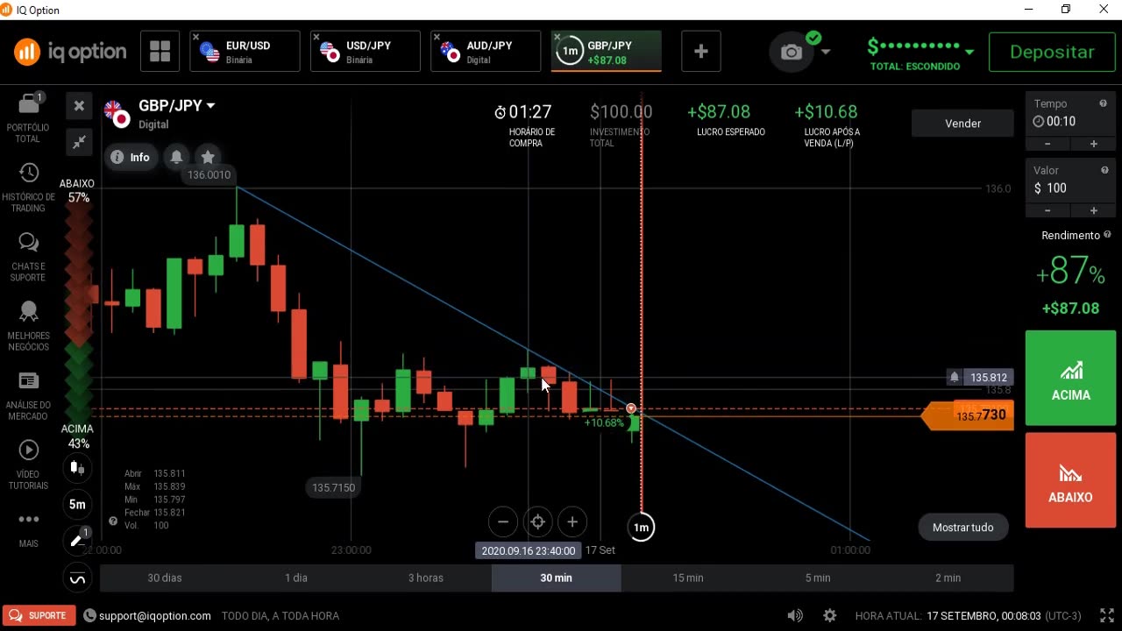Open the indicators wave icon
Image resolution: width=1122 pixels, height=631 pixels.
(x=78, y=578)
